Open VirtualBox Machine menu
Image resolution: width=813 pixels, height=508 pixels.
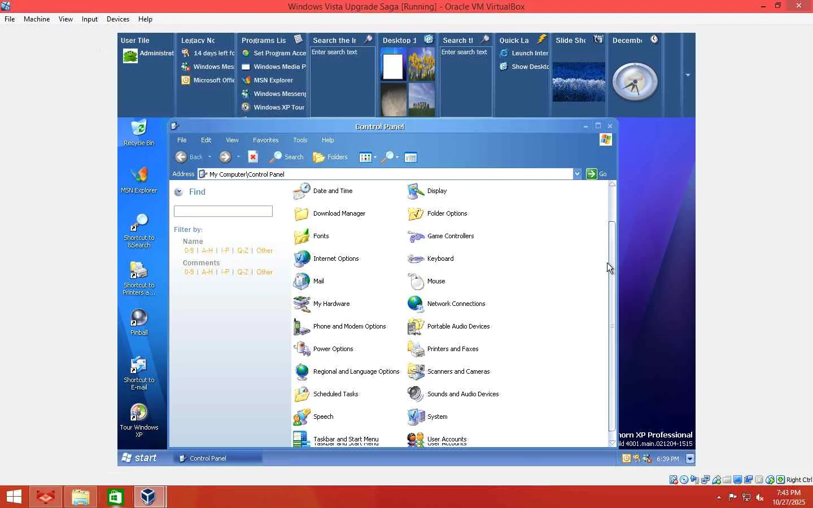pos(37,19)
